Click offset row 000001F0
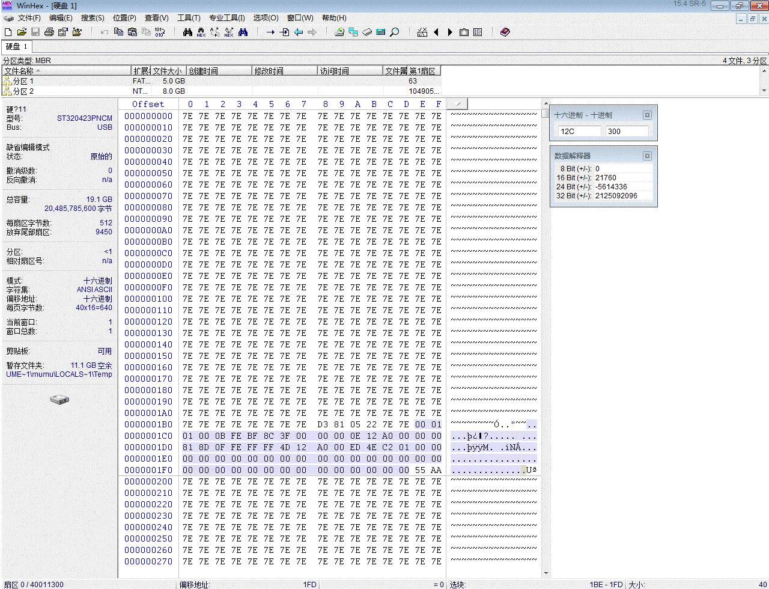Screen dimensions: 769x589 click(x=148, y=470)
